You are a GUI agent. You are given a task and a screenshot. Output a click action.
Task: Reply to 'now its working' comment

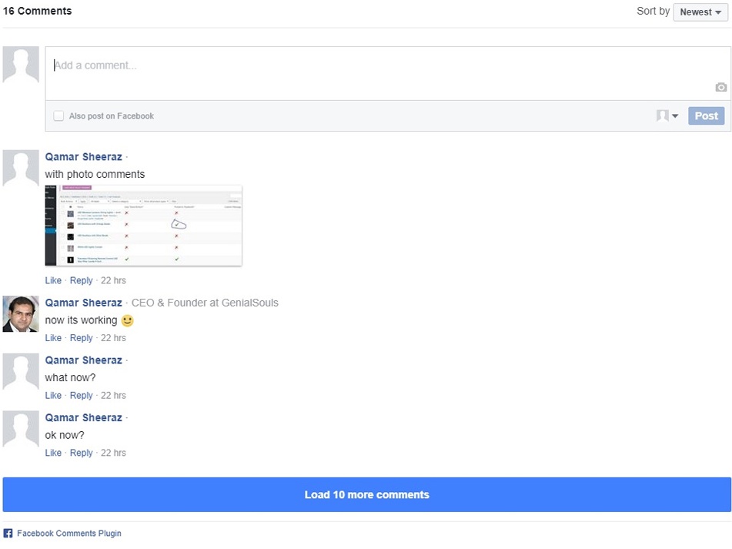[x=81, y=338]
